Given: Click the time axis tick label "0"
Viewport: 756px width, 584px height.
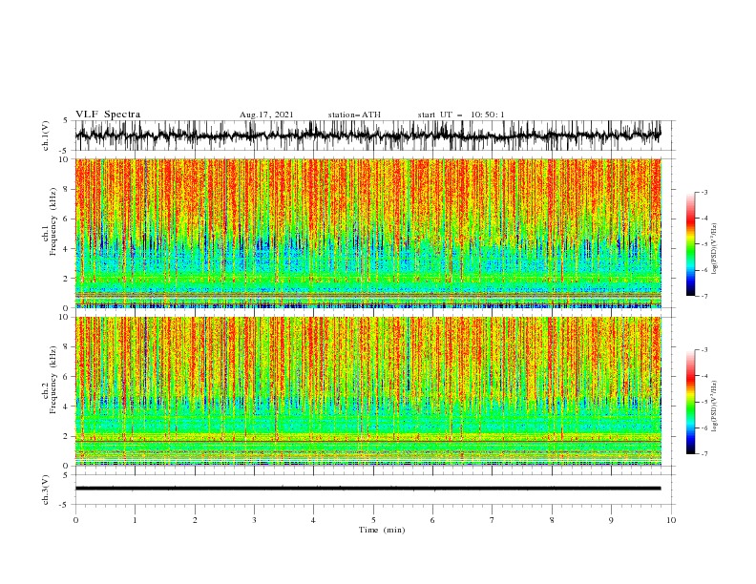Looking at the screenshot, I should (x=75, y=520).
